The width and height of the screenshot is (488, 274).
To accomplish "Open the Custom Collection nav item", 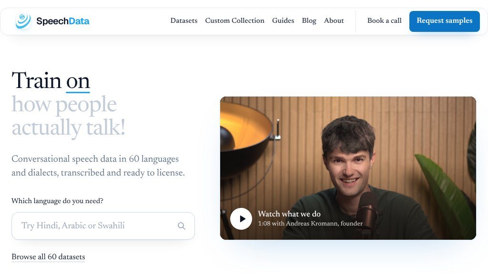I will click(234, 20).
